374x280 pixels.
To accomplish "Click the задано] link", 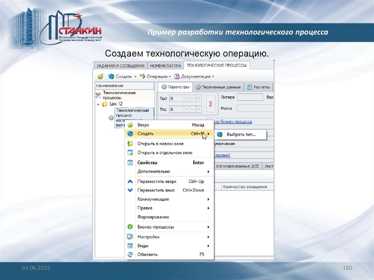I will pyautogui.click(x=222, y=155).
